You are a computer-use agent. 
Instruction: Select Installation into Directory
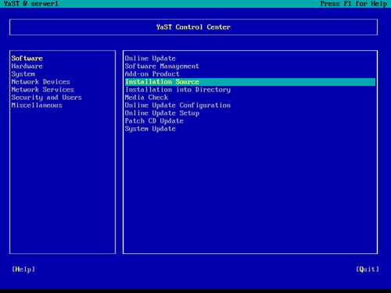point(178,90)
